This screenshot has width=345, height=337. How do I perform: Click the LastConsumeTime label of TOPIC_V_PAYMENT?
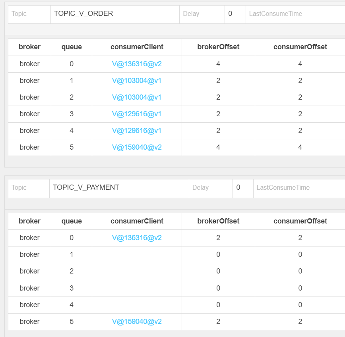click(x=283, y=187)
